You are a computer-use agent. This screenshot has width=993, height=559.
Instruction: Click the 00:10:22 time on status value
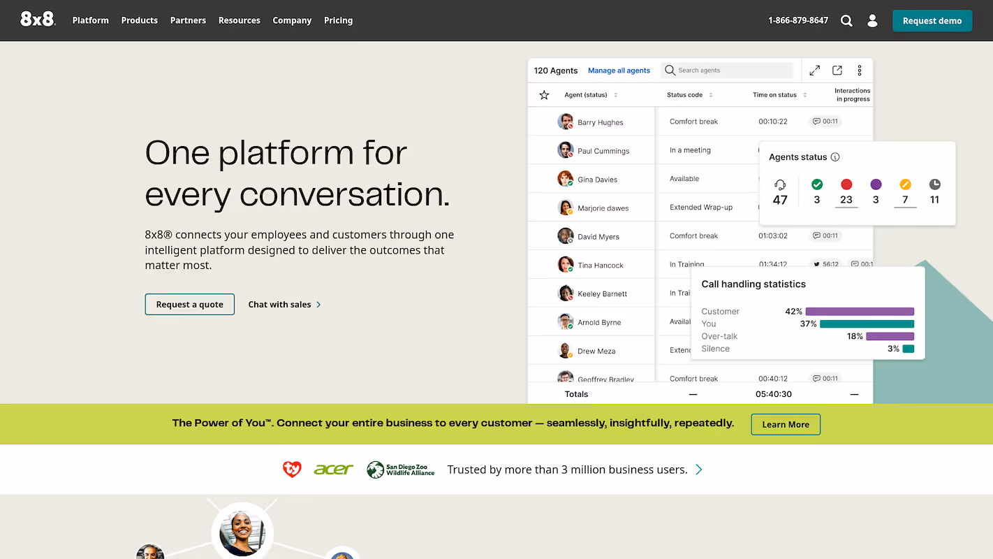773,122
